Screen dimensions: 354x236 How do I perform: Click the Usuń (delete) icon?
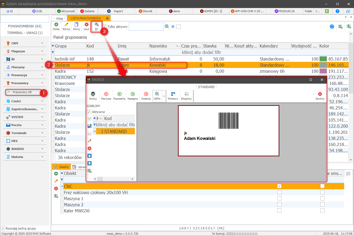click(x=87, y=26)
